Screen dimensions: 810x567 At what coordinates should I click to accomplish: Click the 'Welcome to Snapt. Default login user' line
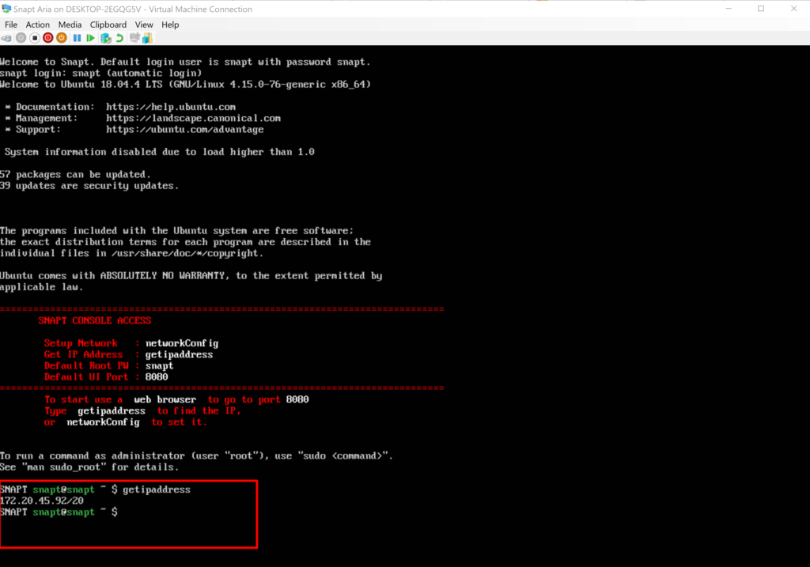[185, 62]
